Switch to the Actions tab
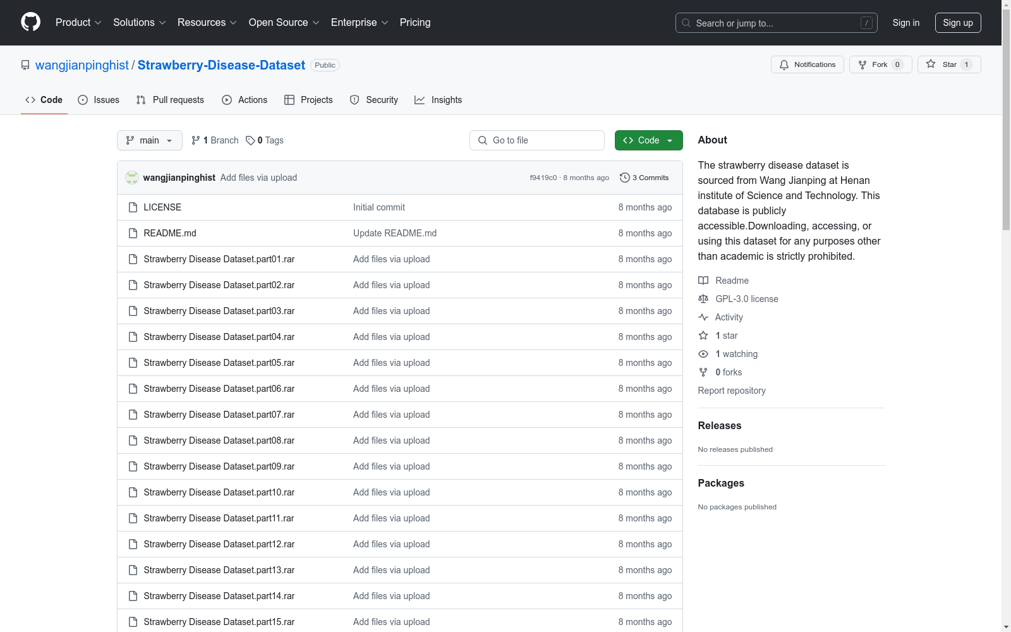The width and height of the screenshot is (1011, 632). [x=245, y=100]
